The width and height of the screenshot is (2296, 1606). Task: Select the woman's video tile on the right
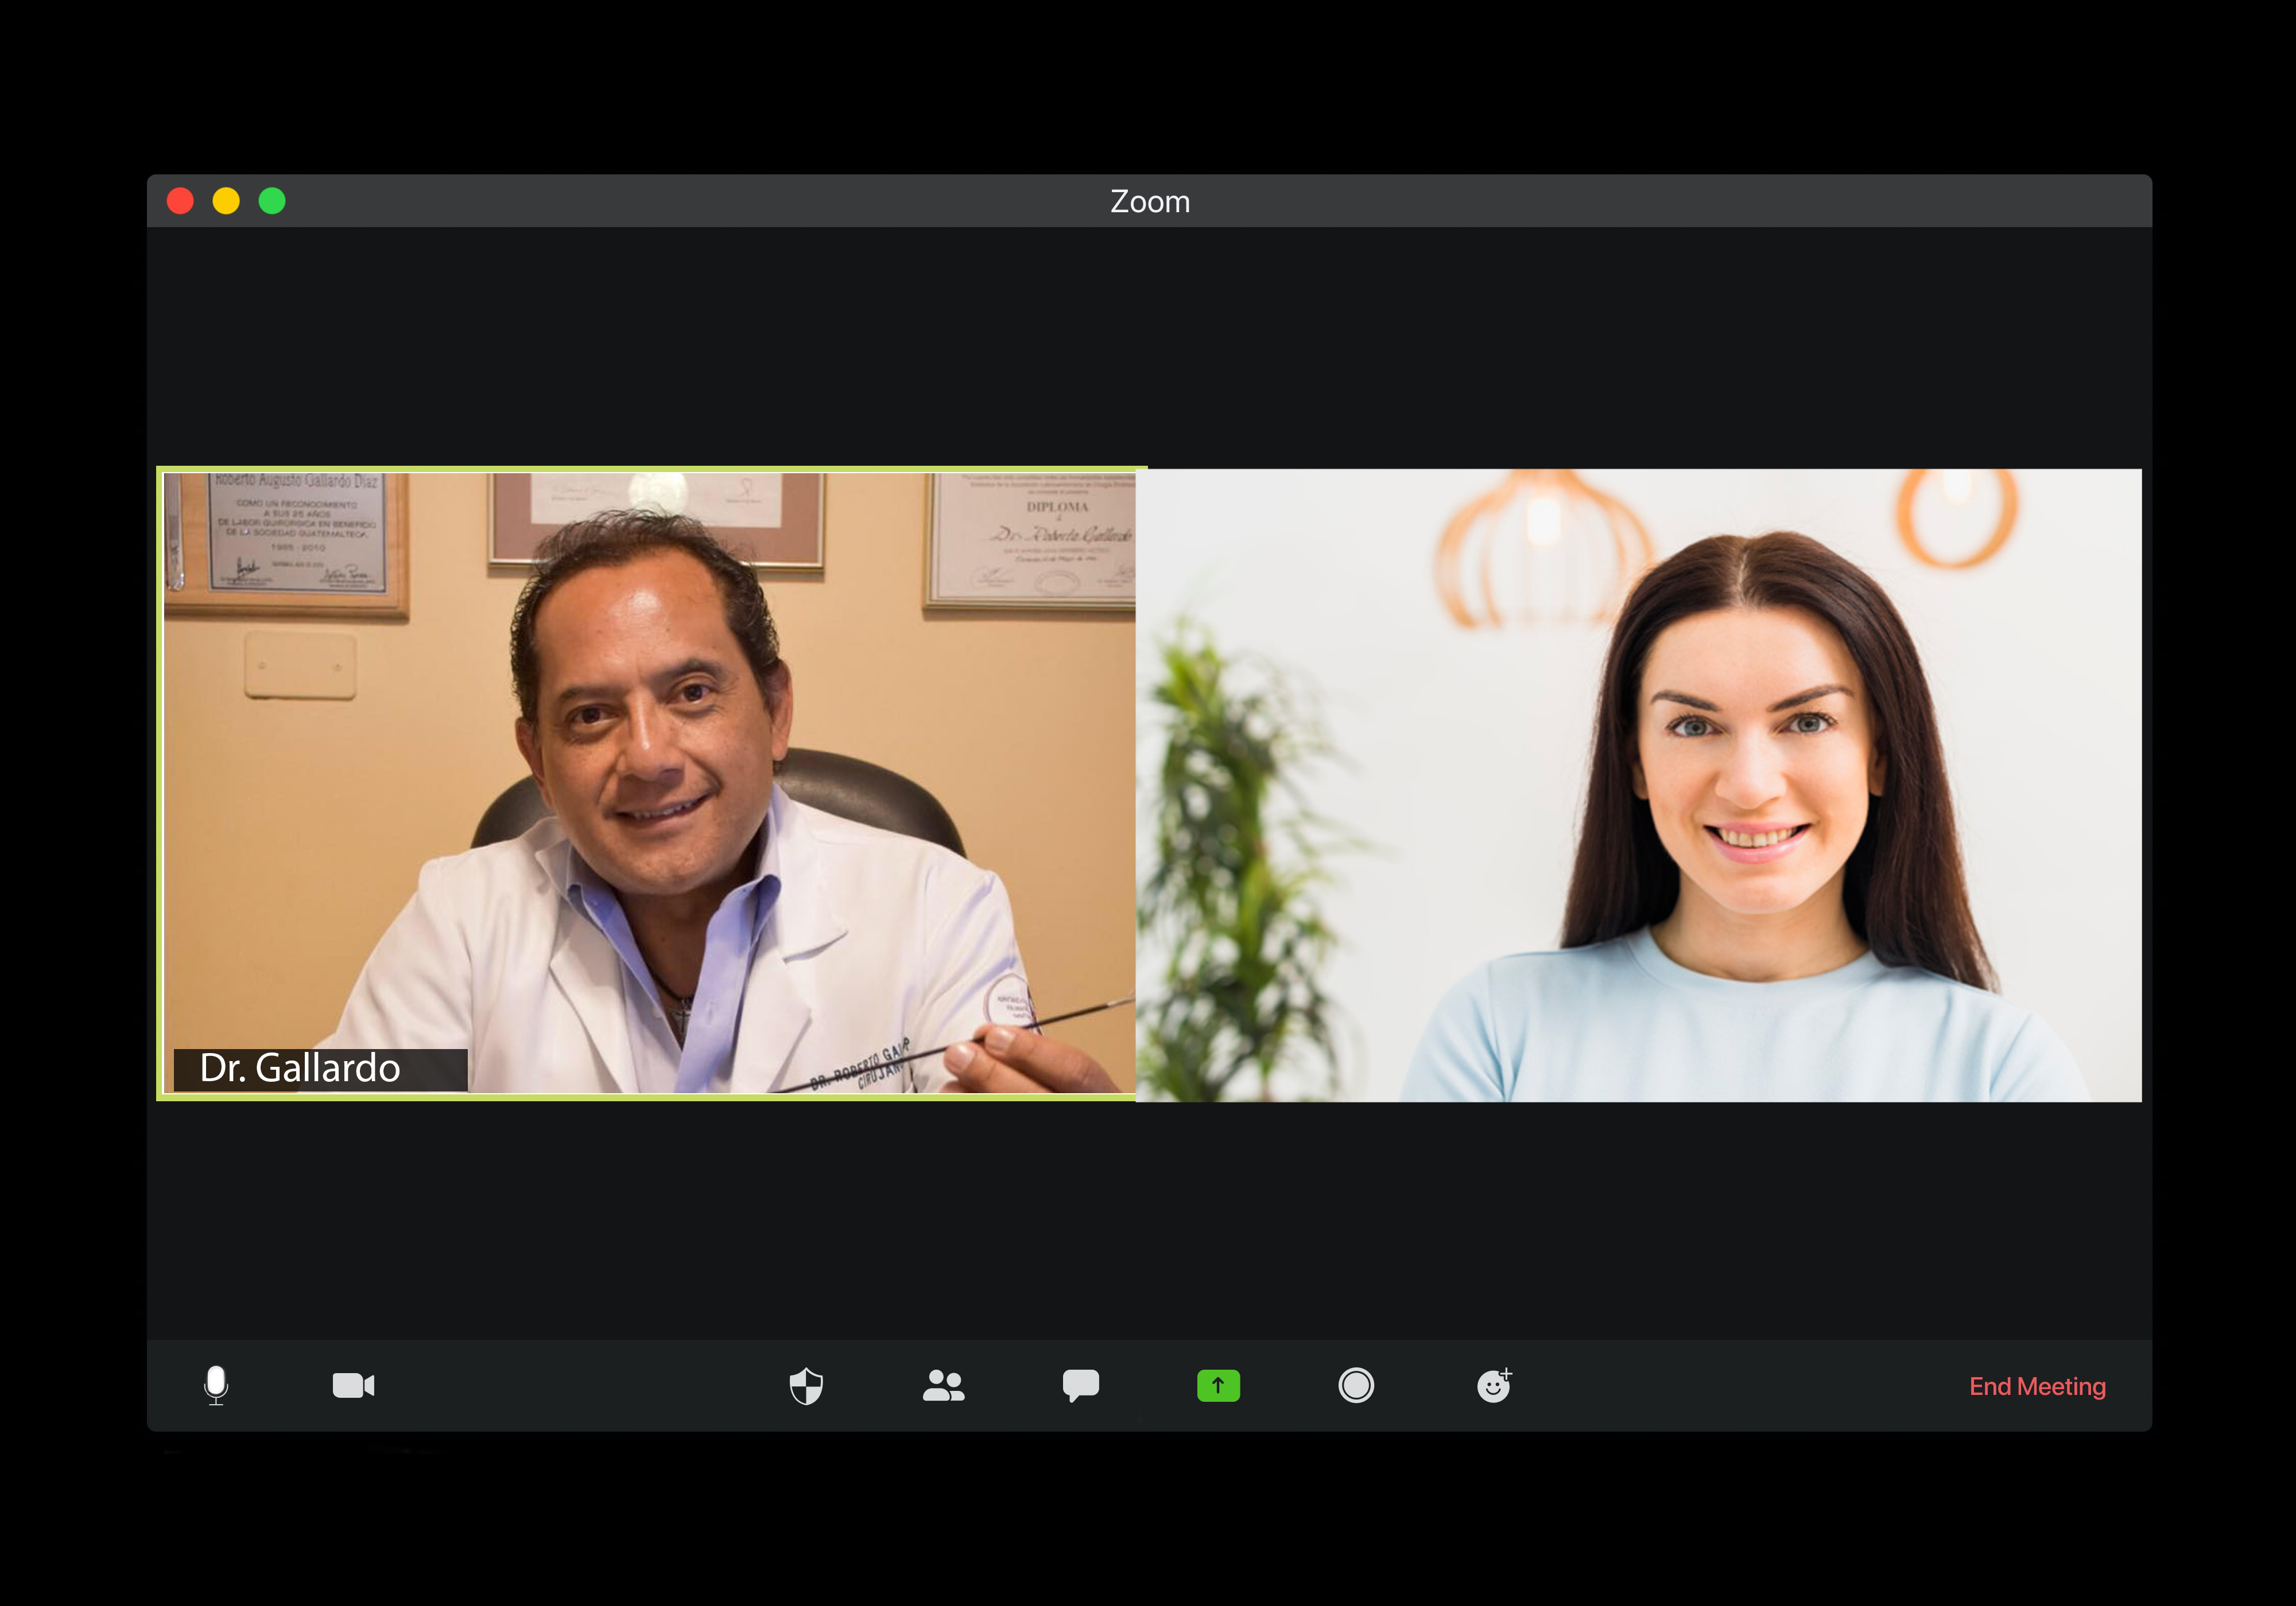tap(1640, 786)
